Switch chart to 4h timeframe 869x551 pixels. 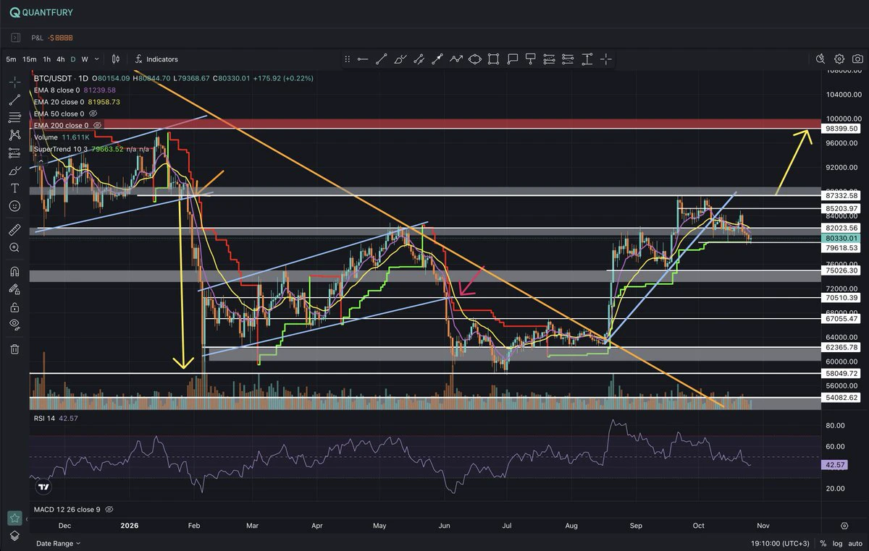click(x=60, y=59)
